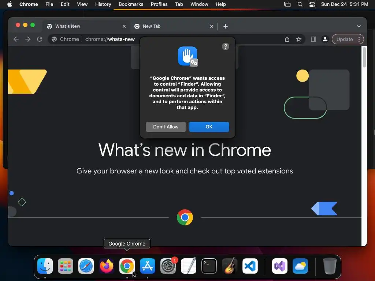The image size is (375, 281).
Task: Click Don't Allow in the dialog
Action: (166, 127)
